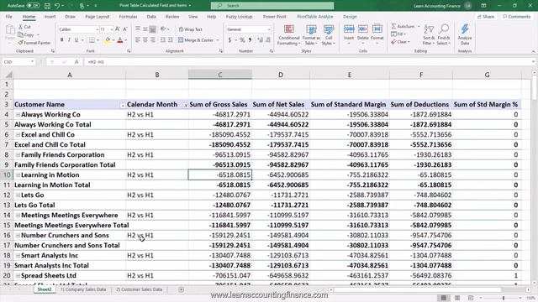Image resolution: width=538 pixels, height=302 pixels.
Task: Click the Decrease Indent icon
Action: pos(162,40)
